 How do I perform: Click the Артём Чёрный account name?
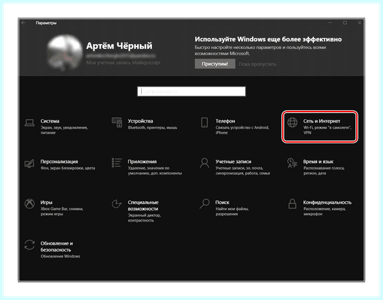point(119,46)
